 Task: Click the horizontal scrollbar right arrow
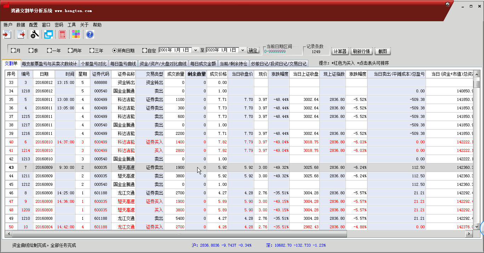[469, 234]
